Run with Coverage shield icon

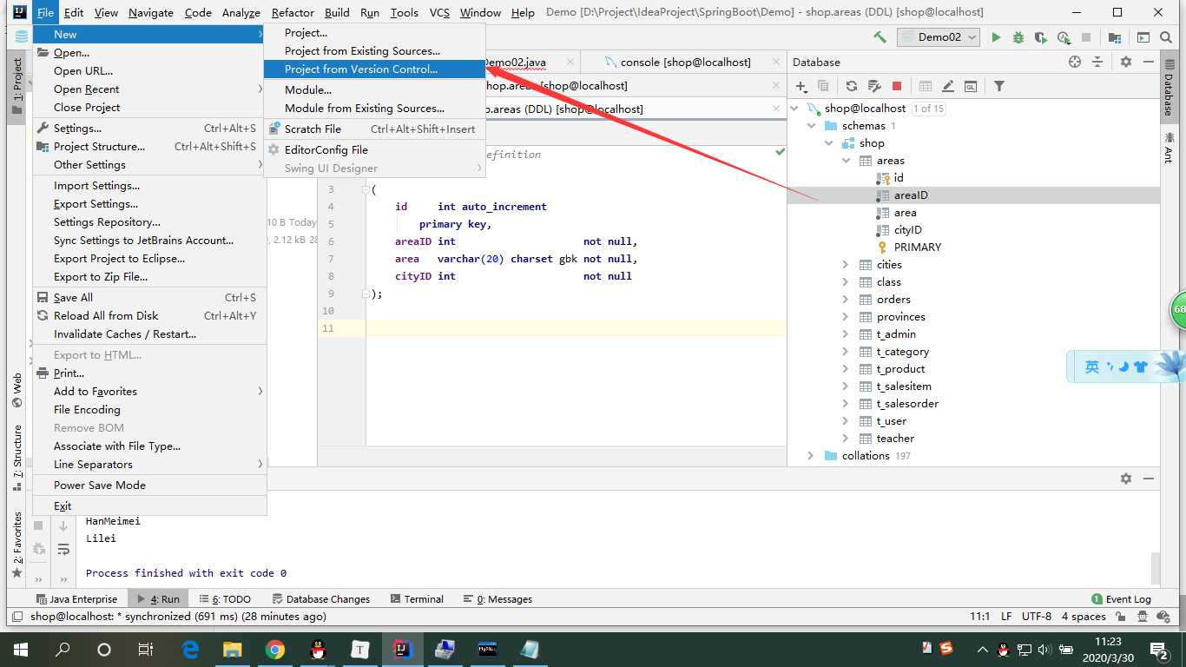pos(1040,37)
